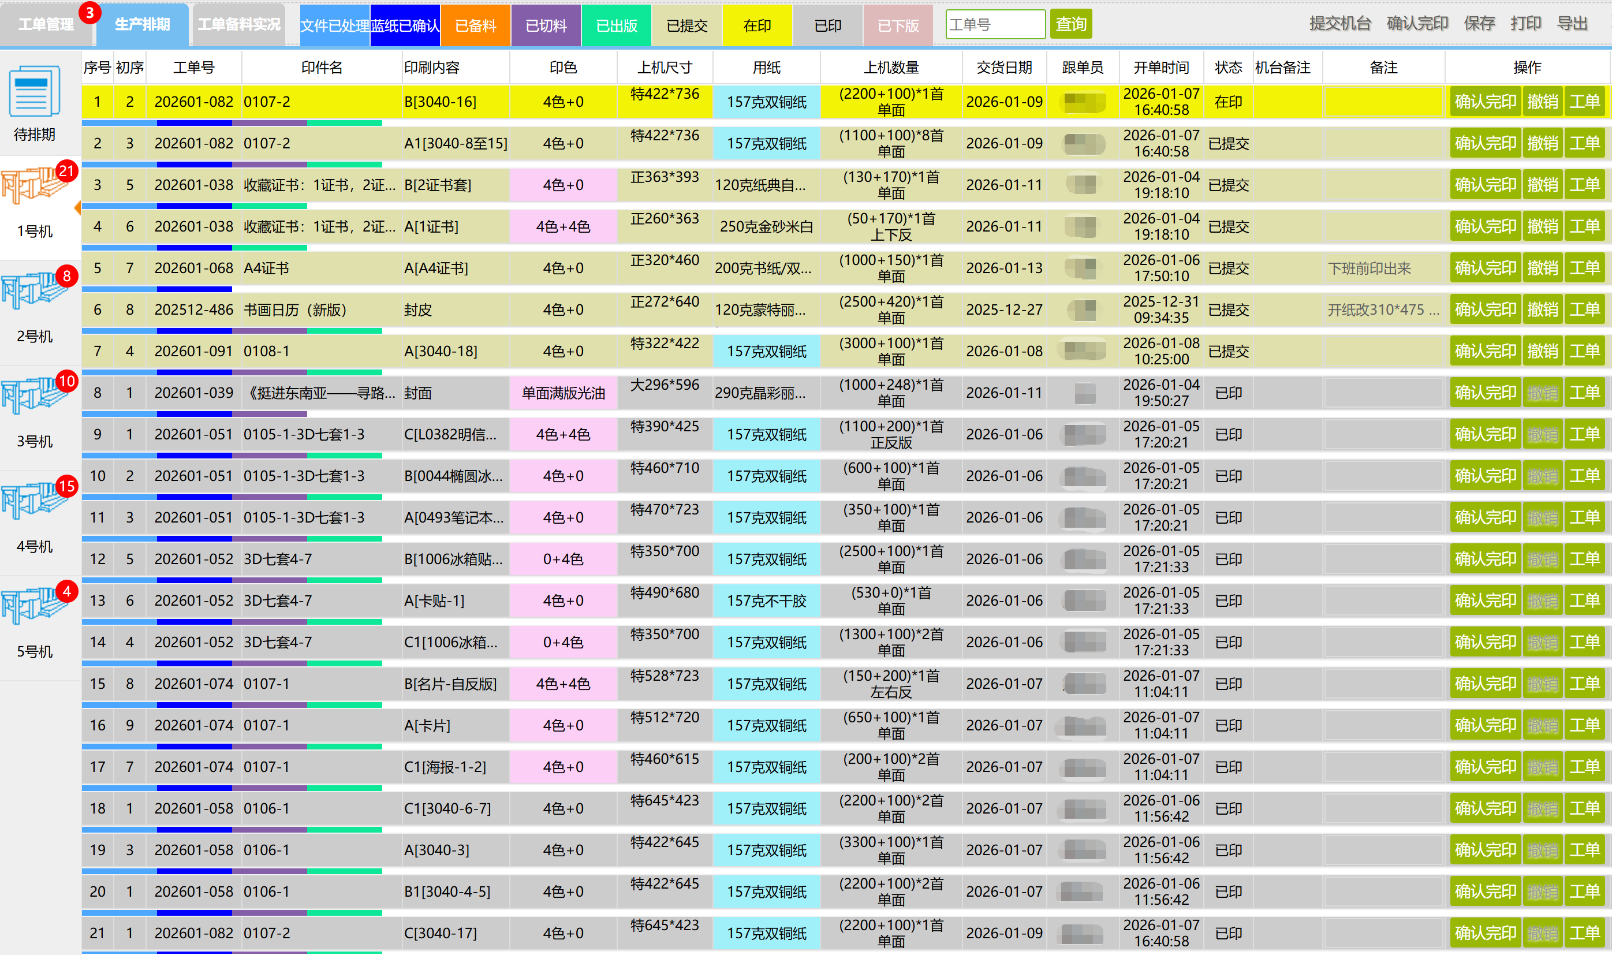This screenshot has width=1612, height=955.
Task: Select the orange 已备料 status swatch
Action: [x=475, y=26]
